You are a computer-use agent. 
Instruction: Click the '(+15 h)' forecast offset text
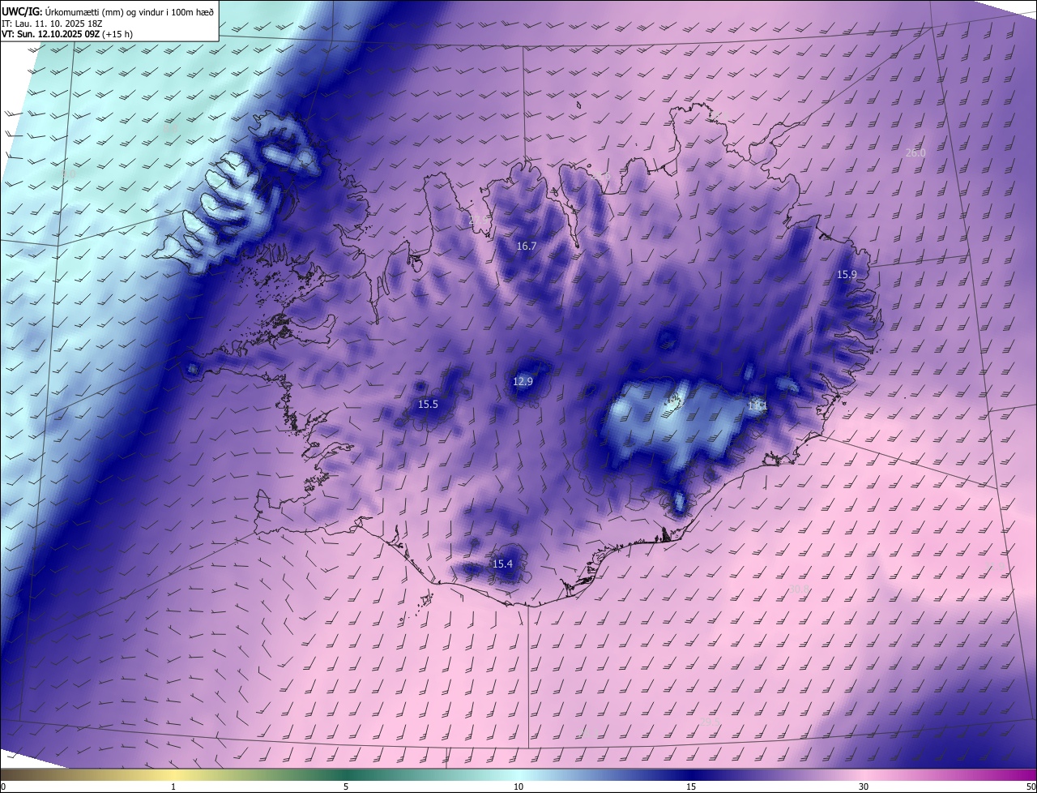coord(117,34)
